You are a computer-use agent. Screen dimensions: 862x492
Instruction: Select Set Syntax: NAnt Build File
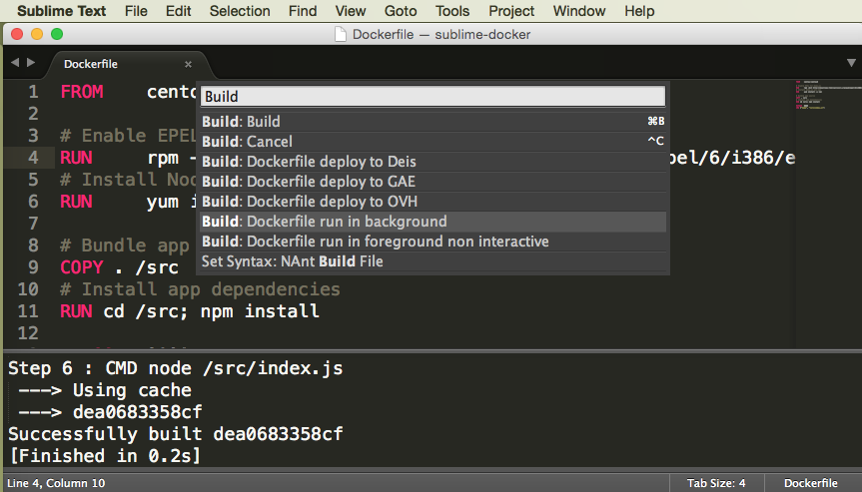432,261
